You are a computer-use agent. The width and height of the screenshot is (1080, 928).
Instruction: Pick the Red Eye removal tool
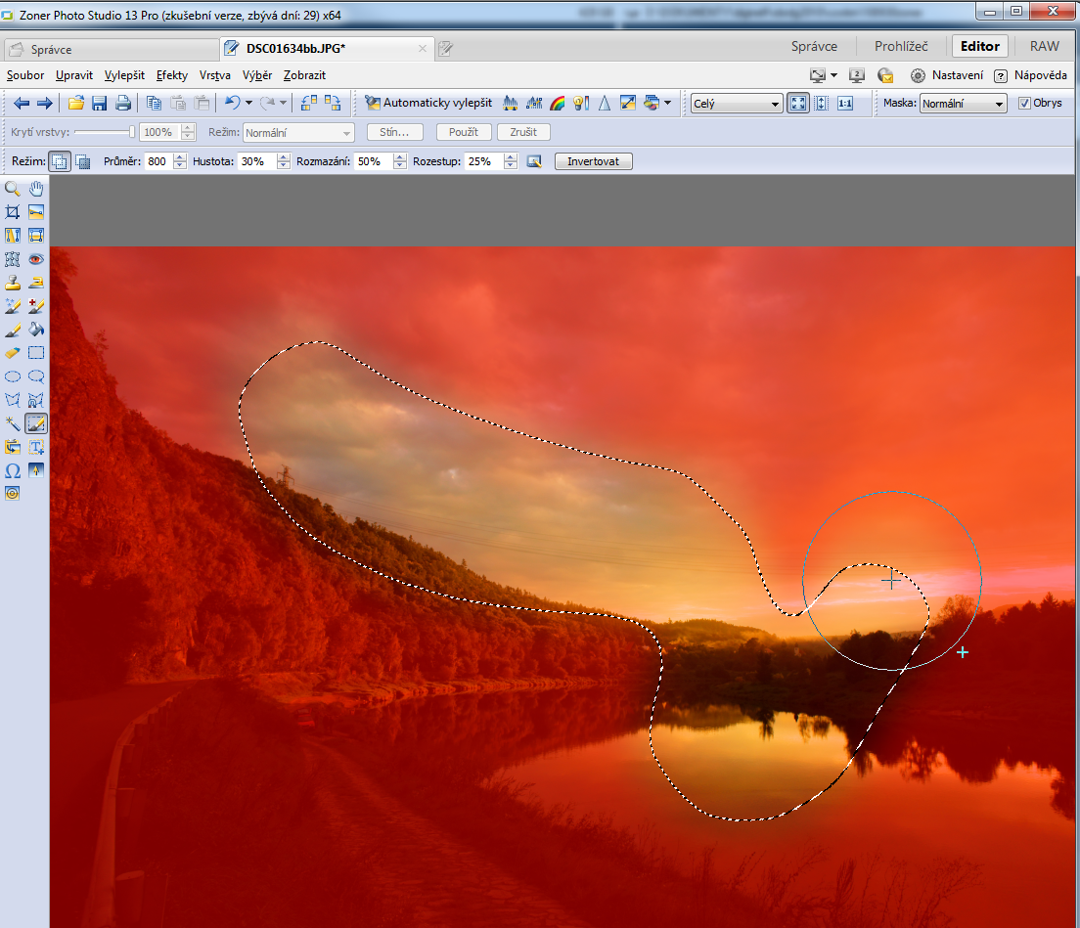36,259
